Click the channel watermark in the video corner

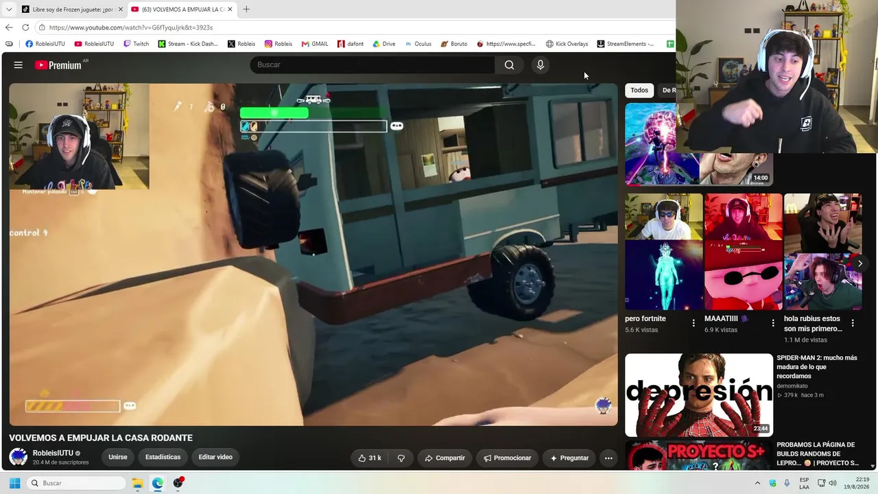point(603,405)
